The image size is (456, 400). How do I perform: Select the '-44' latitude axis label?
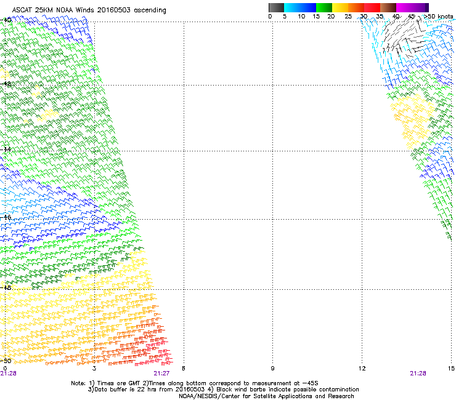coord(6,150)
